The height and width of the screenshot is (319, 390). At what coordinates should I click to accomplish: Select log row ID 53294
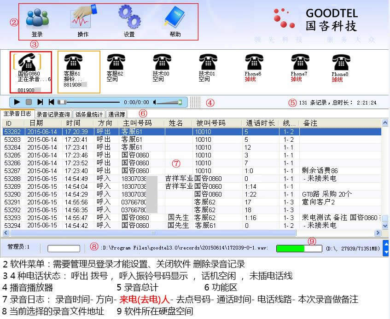tap(192, 226)
